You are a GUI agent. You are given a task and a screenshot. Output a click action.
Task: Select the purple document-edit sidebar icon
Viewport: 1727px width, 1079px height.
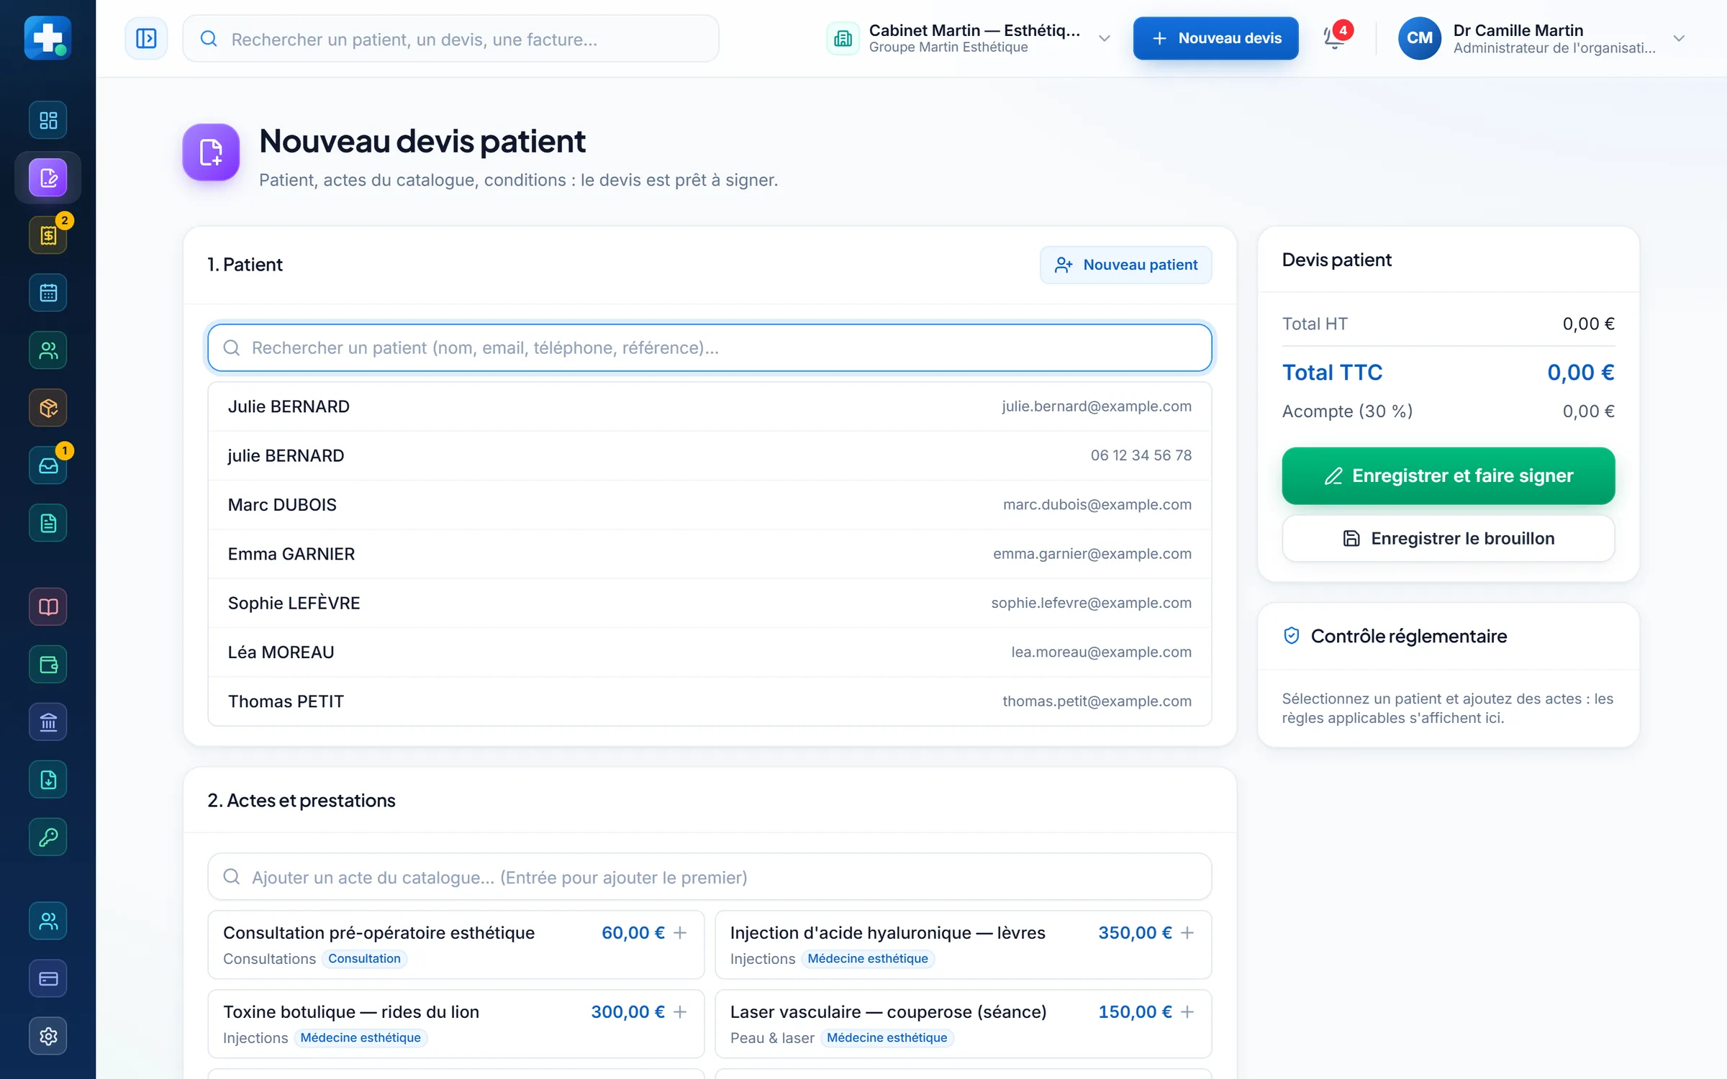pos(48,178)
